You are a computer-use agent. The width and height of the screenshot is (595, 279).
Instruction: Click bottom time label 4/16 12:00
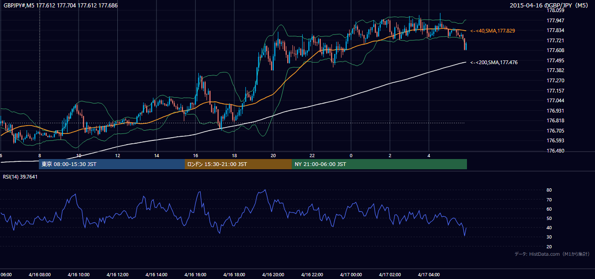[117, 275]
